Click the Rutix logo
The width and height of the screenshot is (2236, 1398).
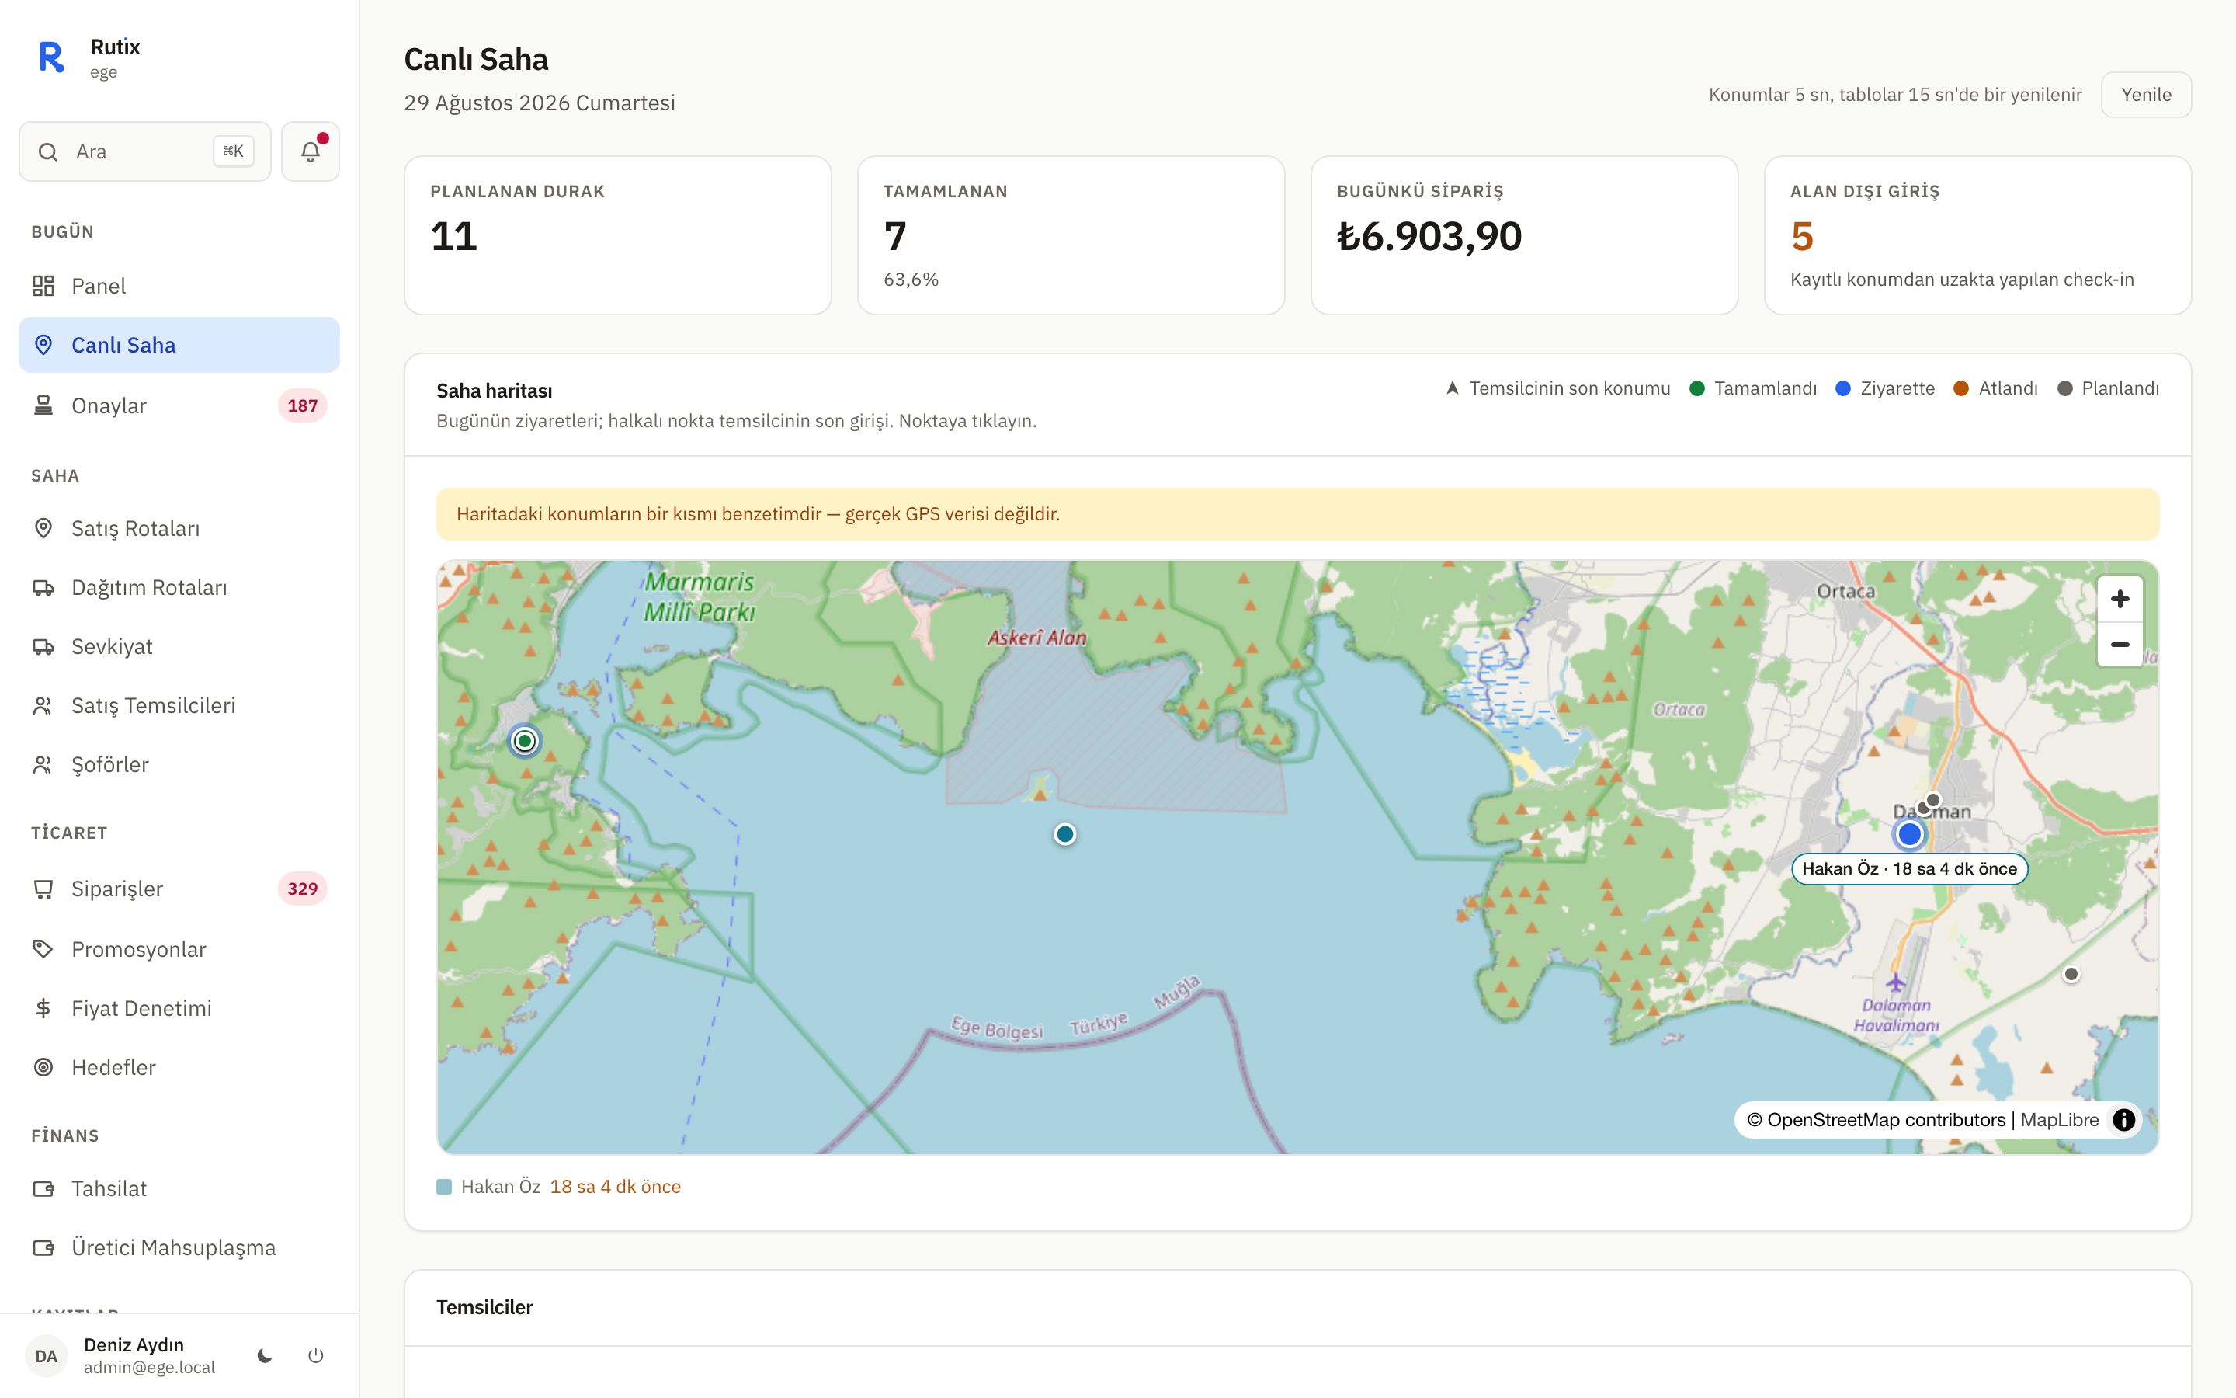coord(52,57)
